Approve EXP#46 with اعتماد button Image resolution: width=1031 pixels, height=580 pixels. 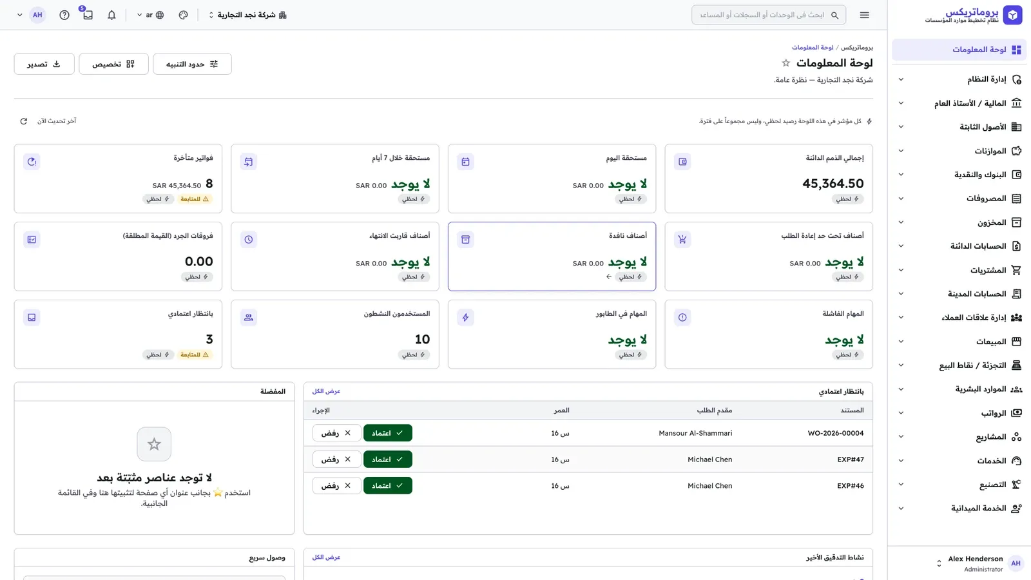coord(387,486)
